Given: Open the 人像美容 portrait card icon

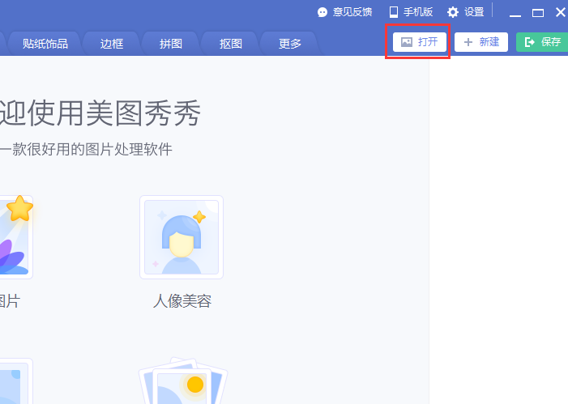Looking at the screenshot, I should [182, 237].
